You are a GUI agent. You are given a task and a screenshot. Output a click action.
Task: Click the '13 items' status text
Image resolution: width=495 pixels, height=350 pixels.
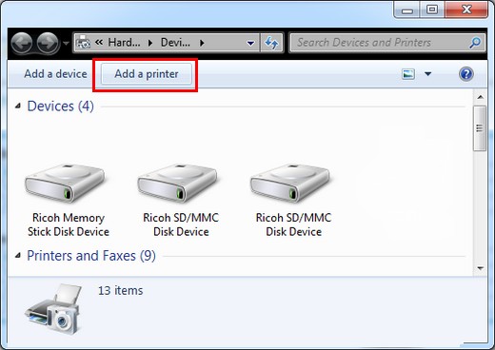click(x=120, y=290)
